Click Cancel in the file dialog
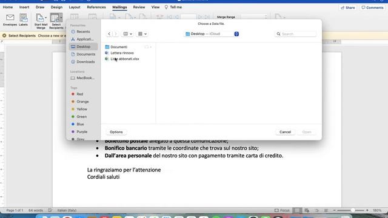388x218 pixels. [285, 132]
